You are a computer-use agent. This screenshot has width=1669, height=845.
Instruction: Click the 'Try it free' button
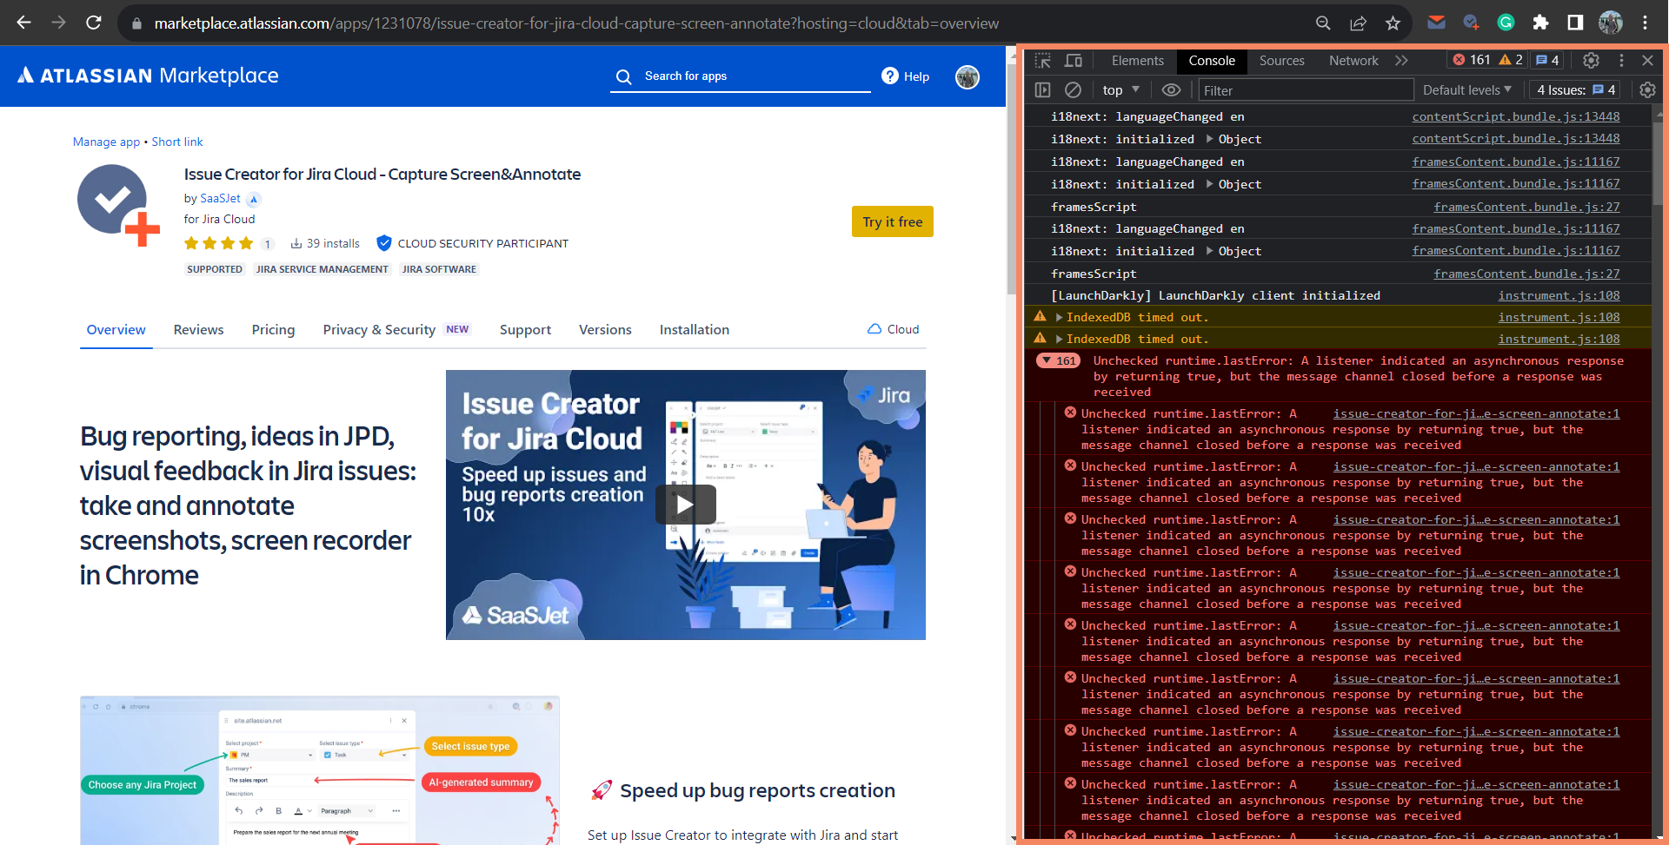pos(892,221)
